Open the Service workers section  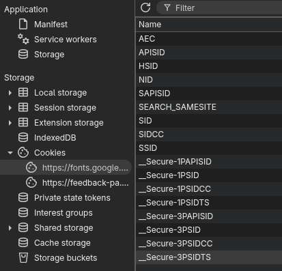click(x=66, y=40)
